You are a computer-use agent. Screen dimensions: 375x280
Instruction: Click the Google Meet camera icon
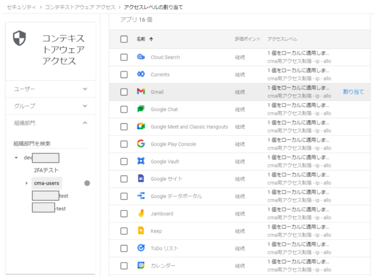(x=141, y=126)
